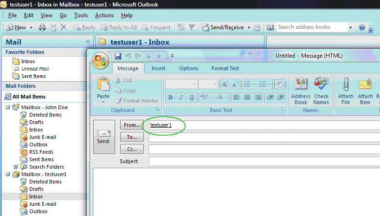Click Attach File paperclip icon
Viewport: 380px width, 216px height.
point(346,91)
